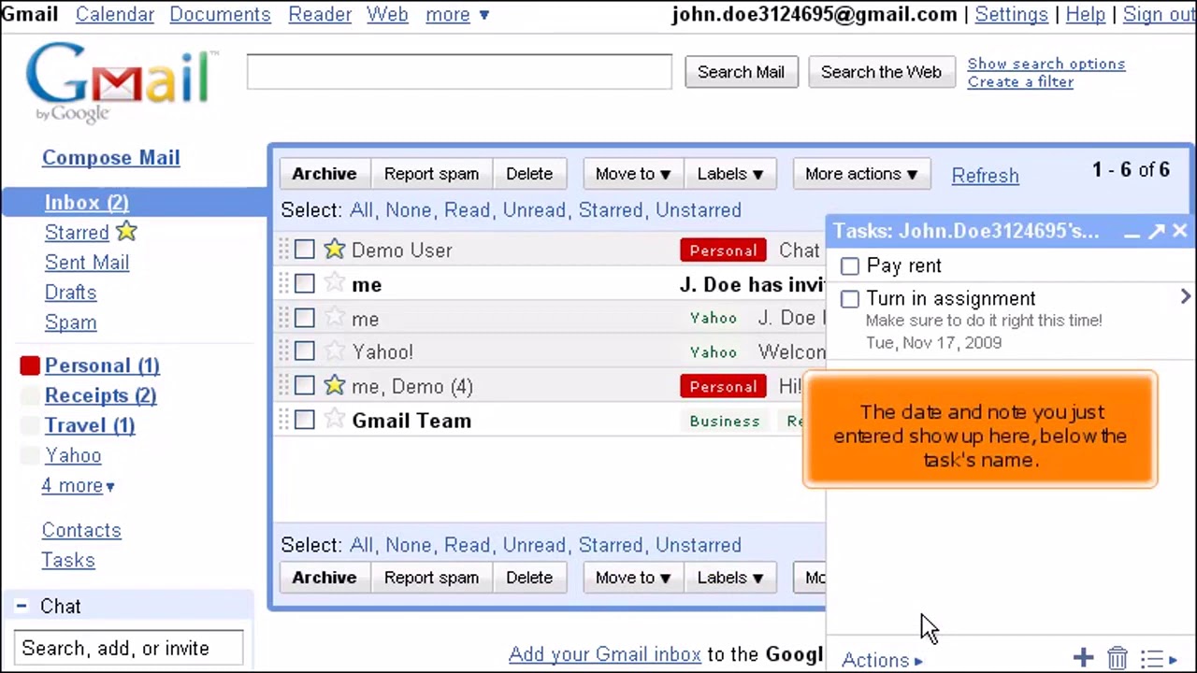The width and height of the screenshot is (1197, 673).
Task: Tick the Gmail Team email checkbox
Action: (304, 421)
